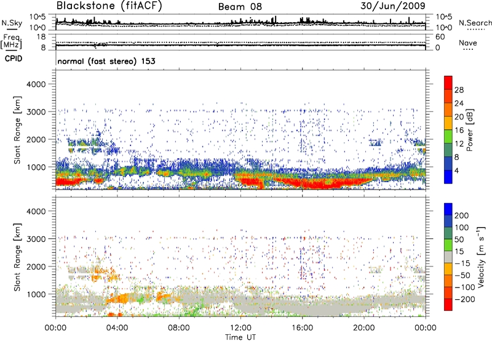Click the 'Blackstone (fitACF)' title text
This screenshot has width=492, height=341.
point(109,6)
